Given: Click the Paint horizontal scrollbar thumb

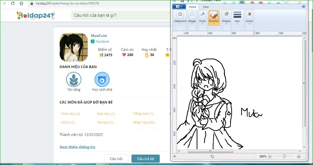Looking at the screenshot, I should point(210,151).
